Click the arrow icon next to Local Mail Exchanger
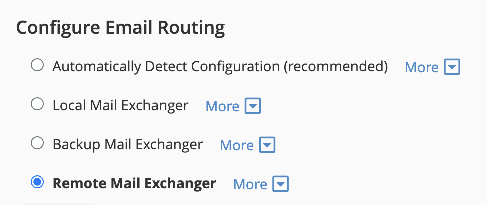 pyautogui.click(x=253, y=106)
